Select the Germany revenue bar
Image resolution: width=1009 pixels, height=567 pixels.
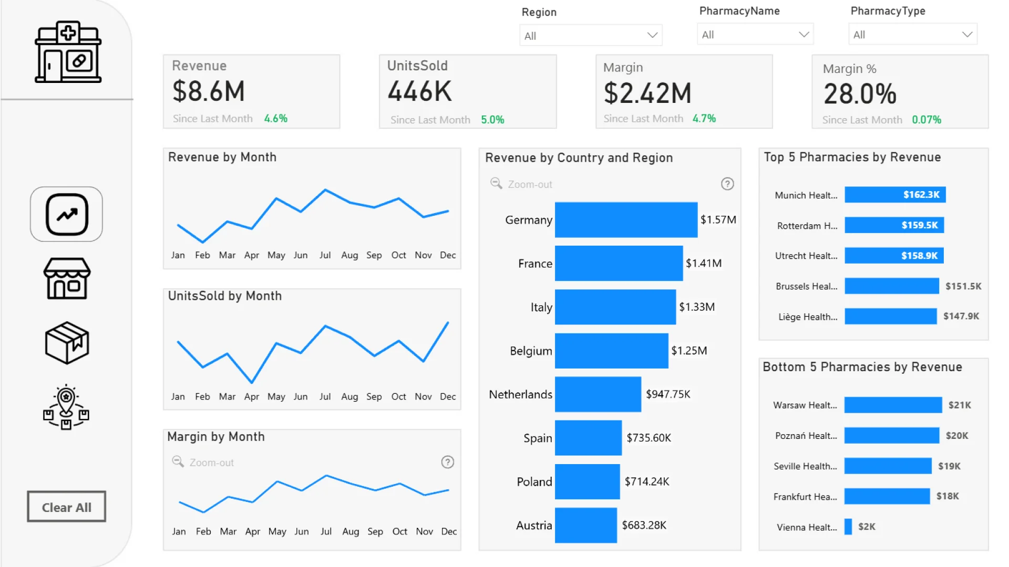pos(626,220)
